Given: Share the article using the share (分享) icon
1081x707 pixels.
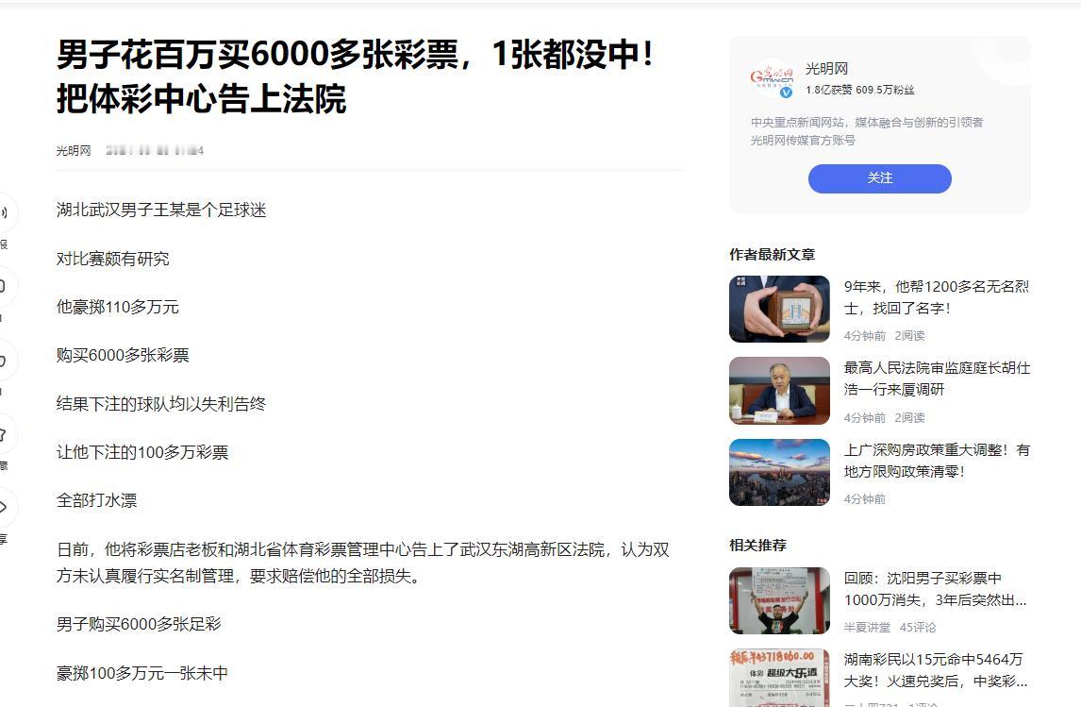Looking at the screenshot, I should pos(4,507).
